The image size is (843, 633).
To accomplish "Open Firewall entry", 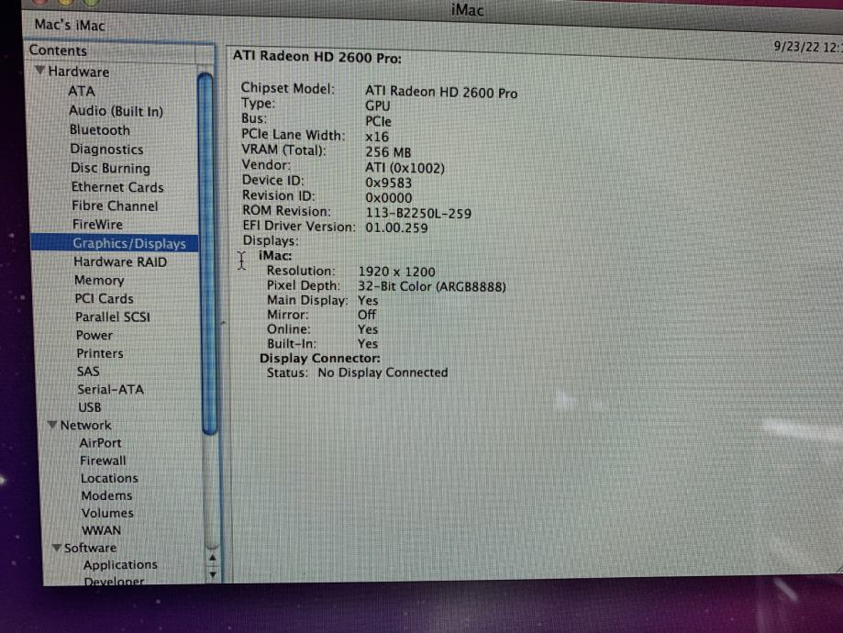I will pyautogui.click(x=103, y=461).
